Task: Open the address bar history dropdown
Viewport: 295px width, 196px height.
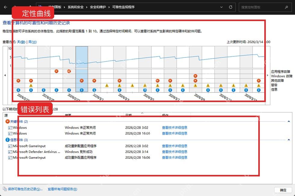Action: point(222,7)
